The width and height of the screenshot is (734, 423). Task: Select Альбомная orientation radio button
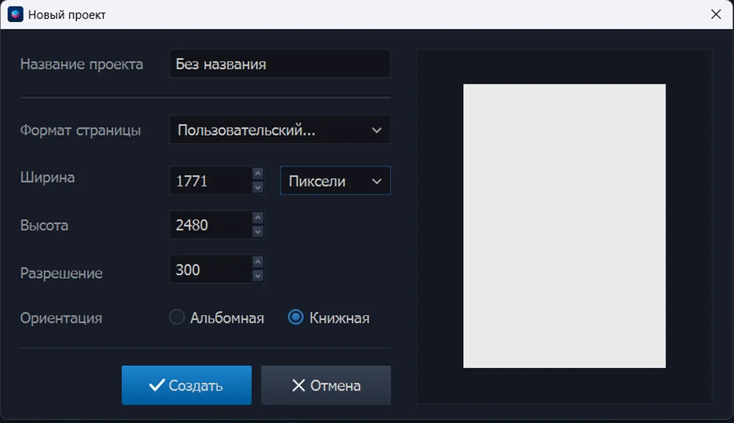[176, 317]
